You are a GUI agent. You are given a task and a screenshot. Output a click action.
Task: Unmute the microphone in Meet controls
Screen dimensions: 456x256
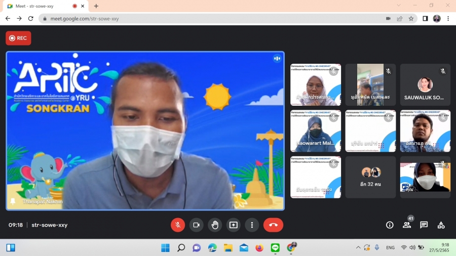click(178, 225)
